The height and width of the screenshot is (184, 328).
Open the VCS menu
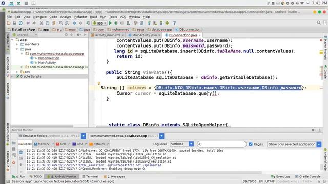coord(123,17)
